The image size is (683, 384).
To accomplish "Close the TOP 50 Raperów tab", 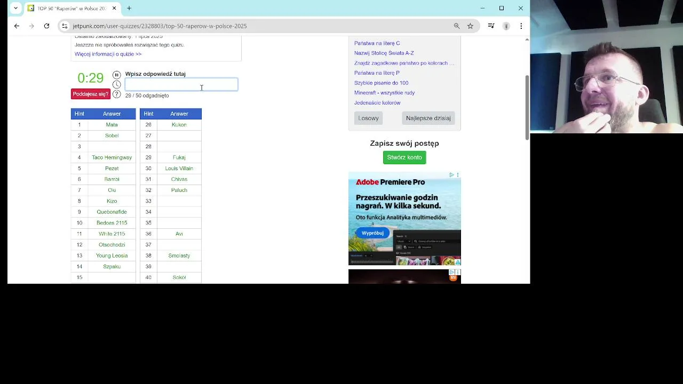I will coord(114,8).
